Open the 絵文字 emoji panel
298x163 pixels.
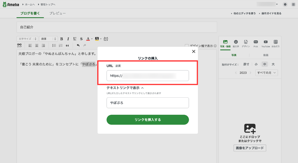click(236, 44)
